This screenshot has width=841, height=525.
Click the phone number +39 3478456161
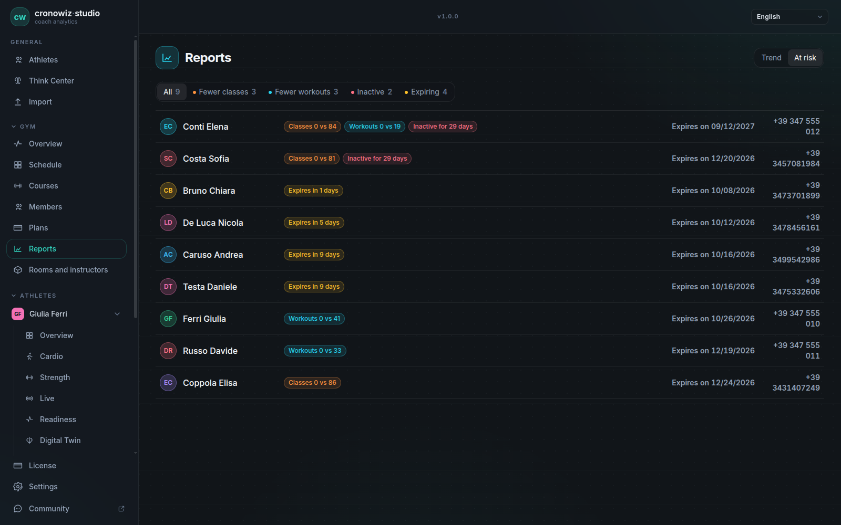pyautogui.click(x=796, y=223)
